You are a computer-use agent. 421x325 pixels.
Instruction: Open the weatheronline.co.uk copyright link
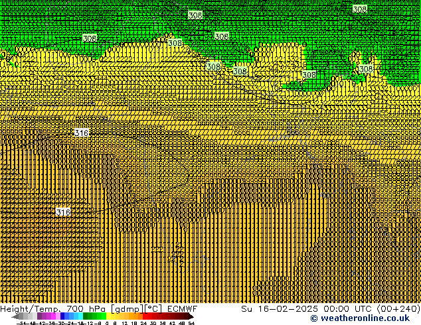360,318
